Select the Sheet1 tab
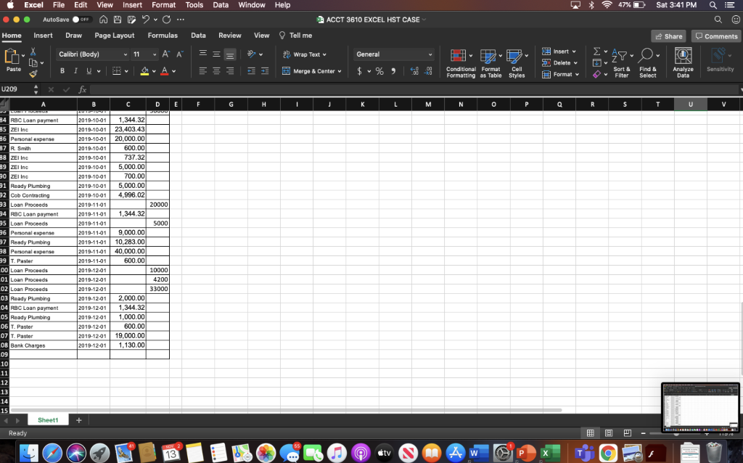Screen dimensions: 743x463 pos(48,420)
